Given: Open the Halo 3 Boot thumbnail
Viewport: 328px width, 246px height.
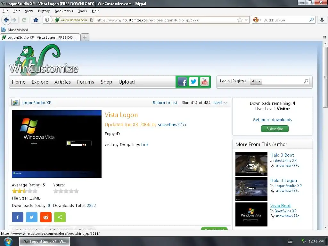Looking at the screenshot, I should point(251,164).
